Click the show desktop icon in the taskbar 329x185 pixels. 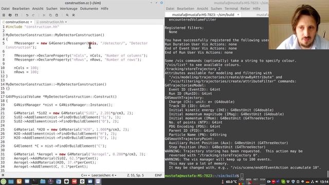click(x=11, y=181)
